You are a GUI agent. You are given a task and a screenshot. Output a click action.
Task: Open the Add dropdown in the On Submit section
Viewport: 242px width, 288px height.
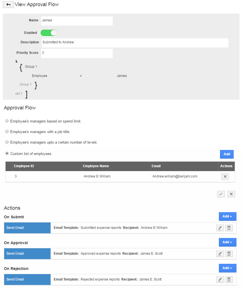click(228, 216)
